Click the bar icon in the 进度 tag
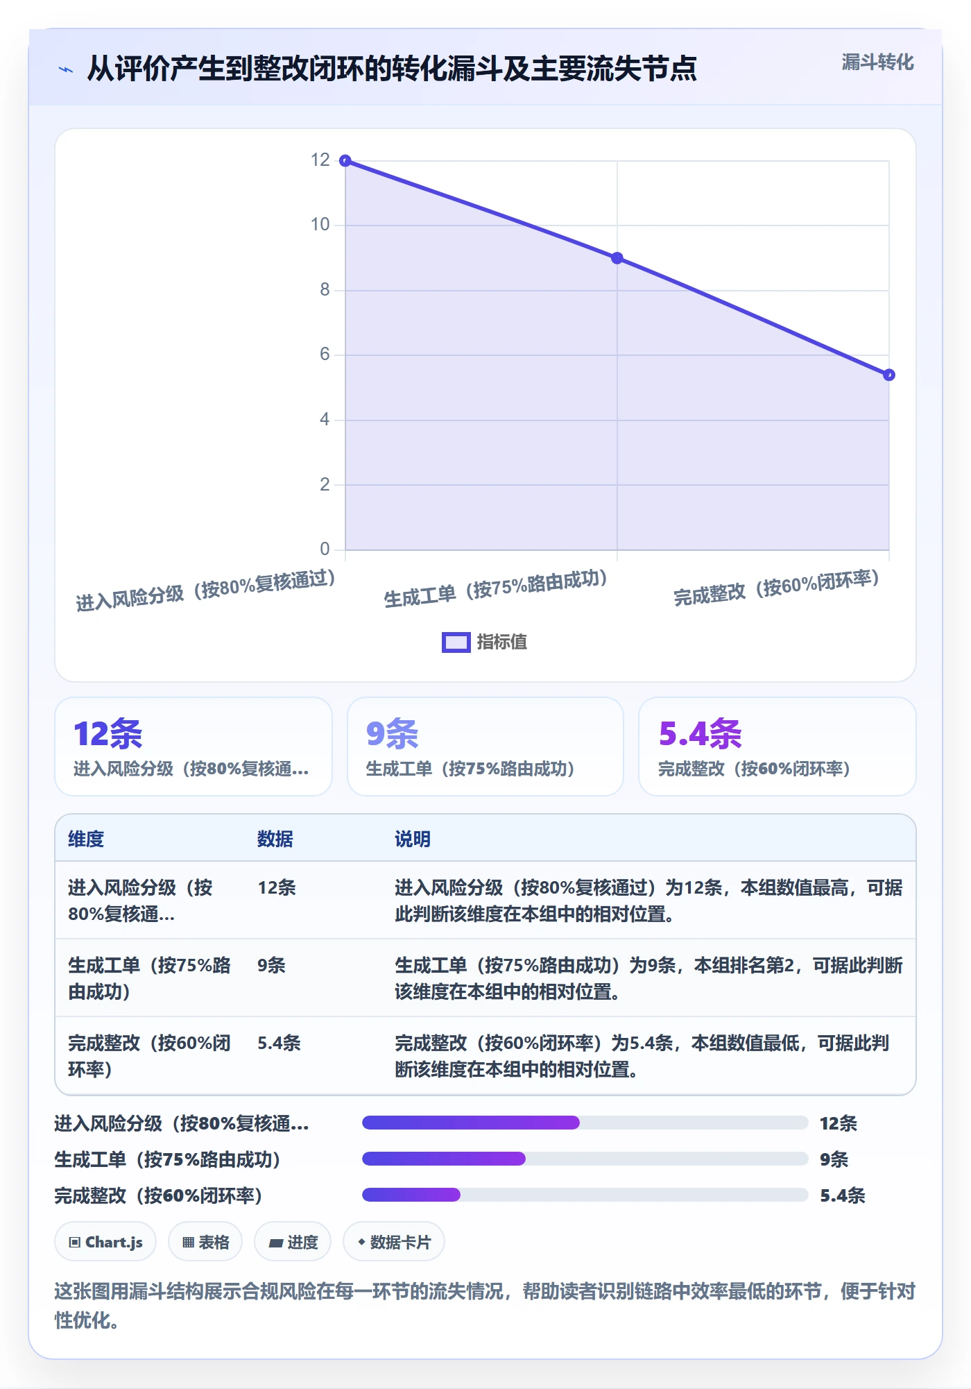This screenshot has height=1389, width=971. pos(276,1243)
